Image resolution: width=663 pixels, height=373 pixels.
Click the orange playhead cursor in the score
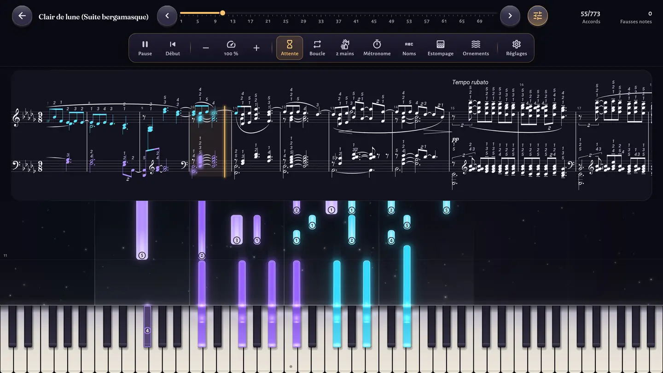pos(225,141)
